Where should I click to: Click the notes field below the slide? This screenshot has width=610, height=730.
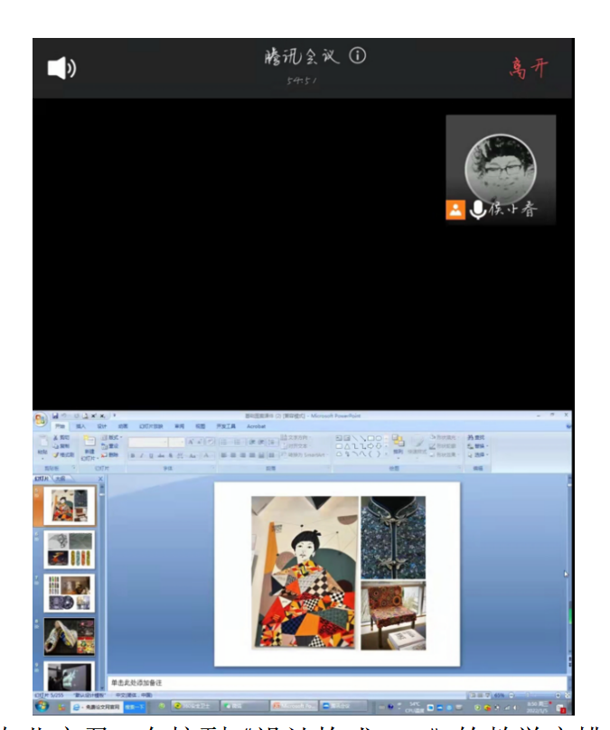[x=334, y=683]
